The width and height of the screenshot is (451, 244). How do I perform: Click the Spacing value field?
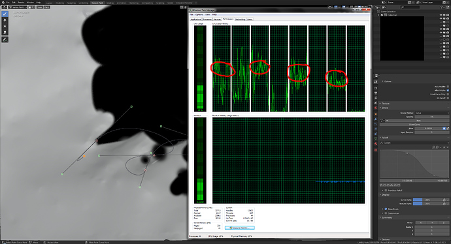431,117
